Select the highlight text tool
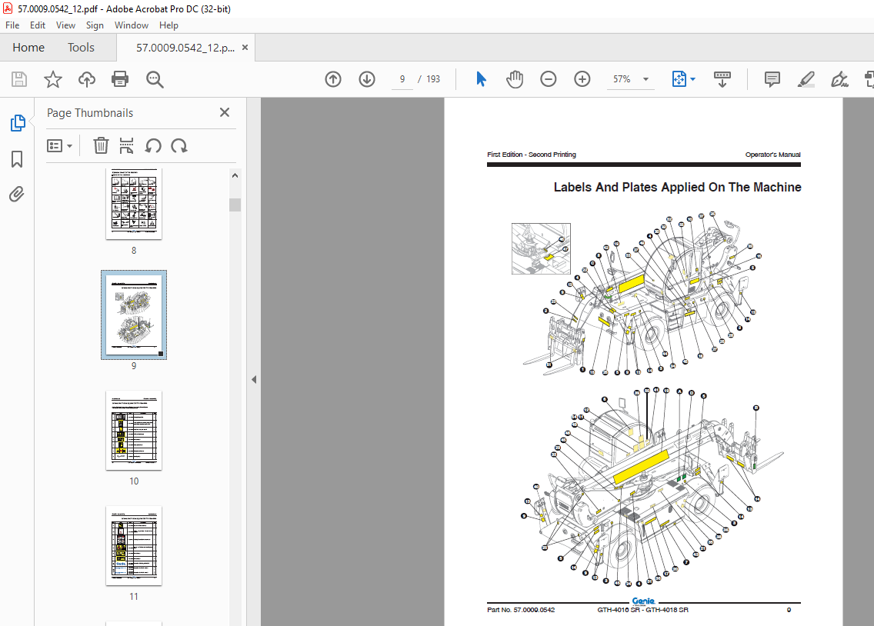The height and width of the screenshot is (626, 874). [806, 79]
